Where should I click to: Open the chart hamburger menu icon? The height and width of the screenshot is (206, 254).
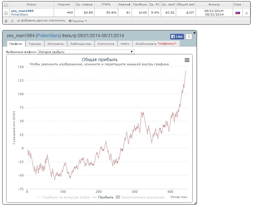pos(187,60)
